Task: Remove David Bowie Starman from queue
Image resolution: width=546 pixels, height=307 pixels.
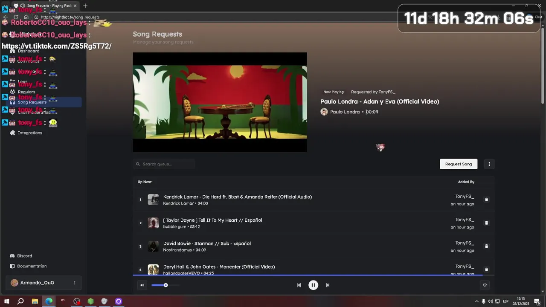Action: [x=486, y=246]
